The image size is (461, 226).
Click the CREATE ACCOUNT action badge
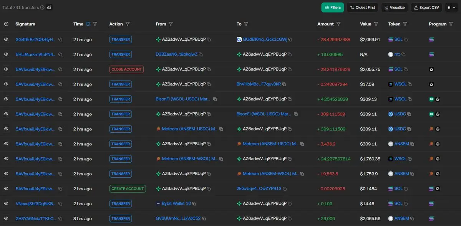click(128, 188)
